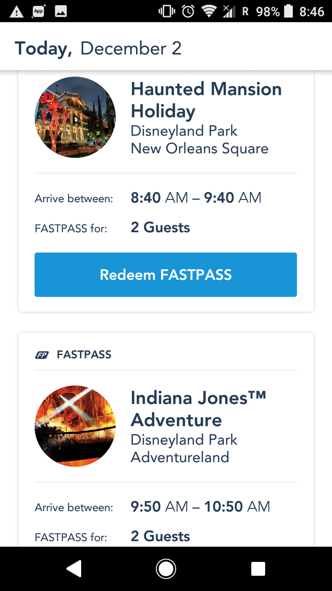
Task: Open the Indiana Jones Adventure thumbnail image
Action: coord(75,426)
